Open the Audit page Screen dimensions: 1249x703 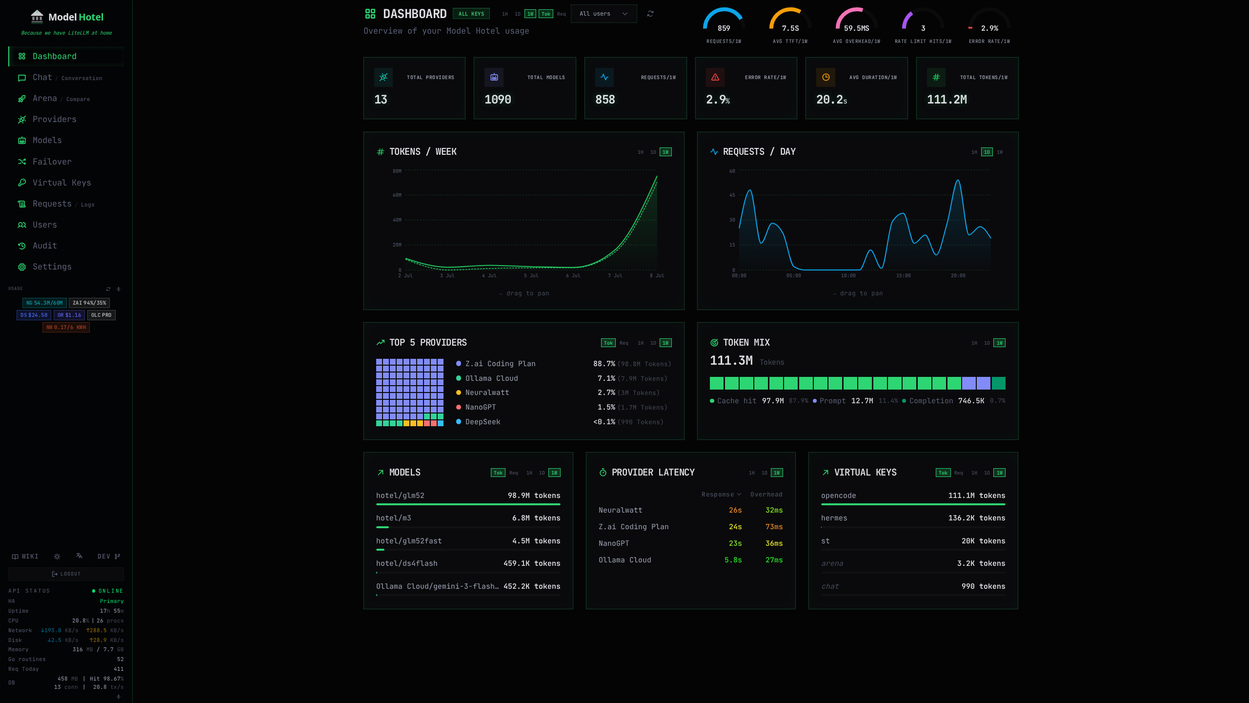66,246
